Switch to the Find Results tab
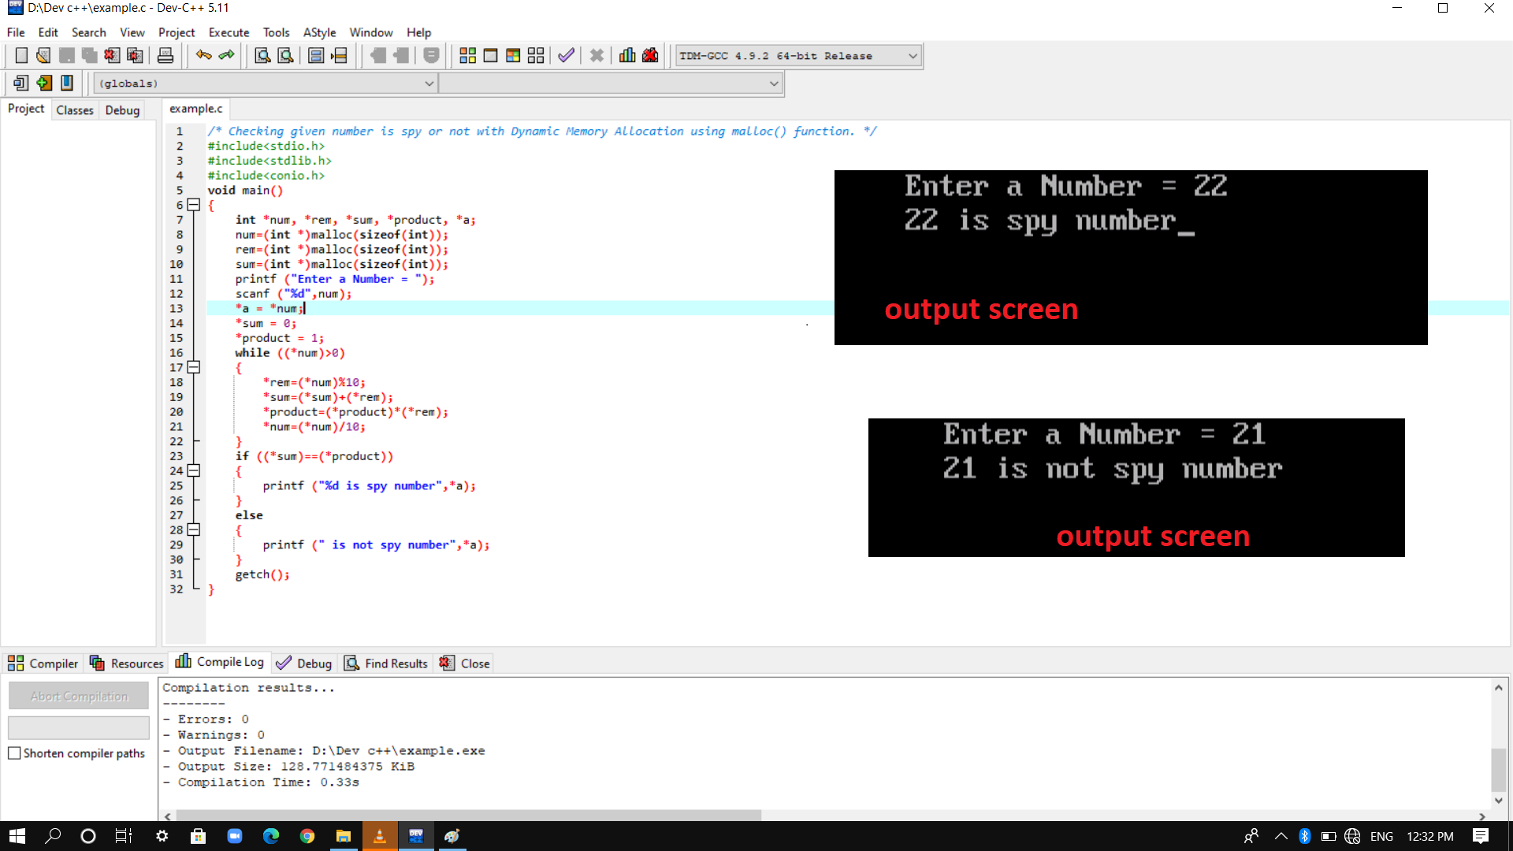Image resolution: width=1513 pixels, height=851 pixels. (x=386, y=663)
